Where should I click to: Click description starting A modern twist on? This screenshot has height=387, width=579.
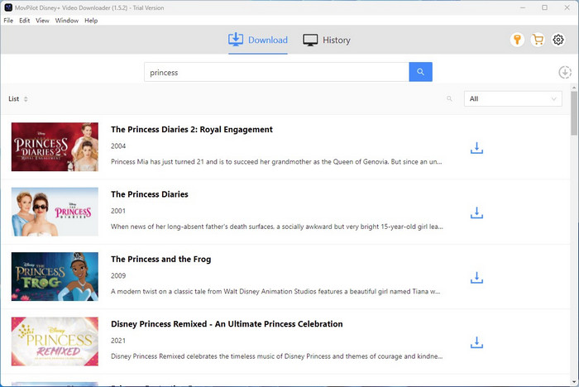pyautogui.click(x=275, y=291)
